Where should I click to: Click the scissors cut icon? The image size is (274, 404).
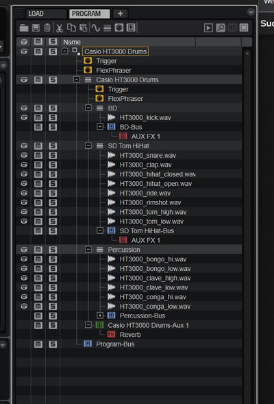(60, 28)
